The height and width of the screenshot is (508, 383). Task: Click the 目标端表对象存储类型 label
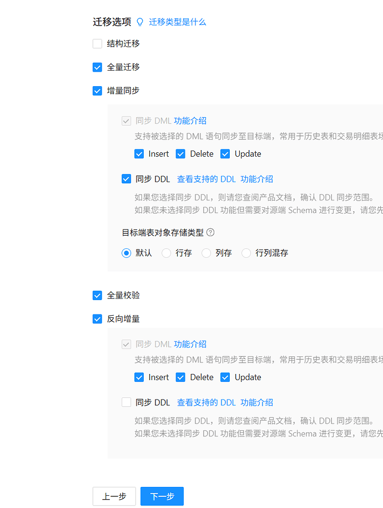[x=163, y=233]
